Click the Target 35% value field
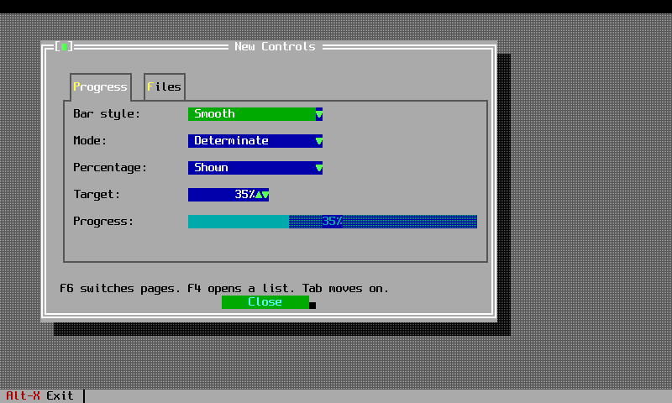672x403 pixels. click(x=222, y=195)
